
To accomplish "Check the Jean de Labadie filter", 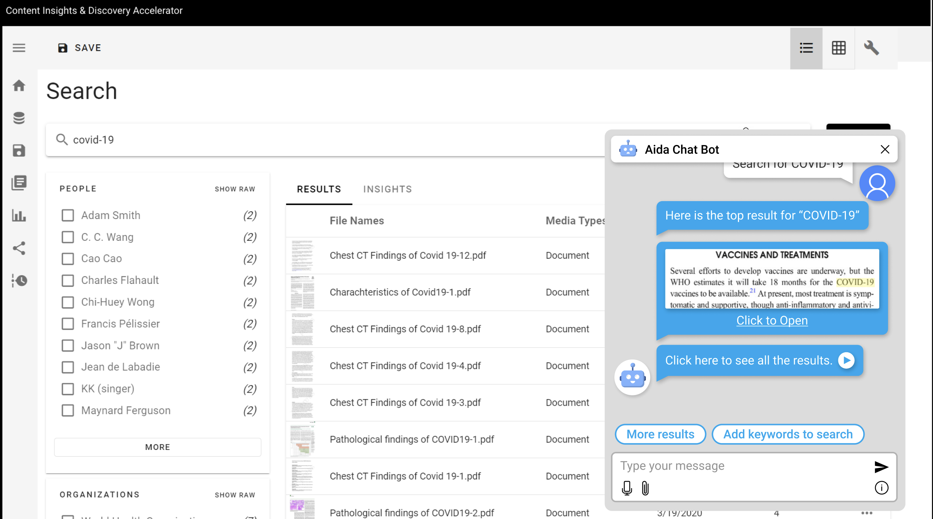I will click(x=68, y=367).
